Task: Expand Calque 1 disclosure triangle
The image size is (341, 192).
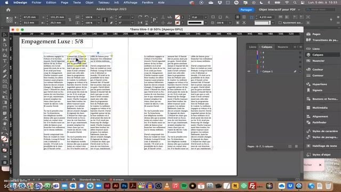Action: (x=261, y=71)
